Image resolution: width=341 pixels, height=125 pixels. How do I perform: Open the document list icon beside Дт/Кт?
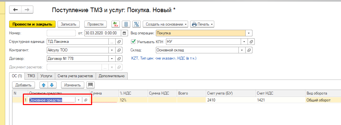[126, 24]
